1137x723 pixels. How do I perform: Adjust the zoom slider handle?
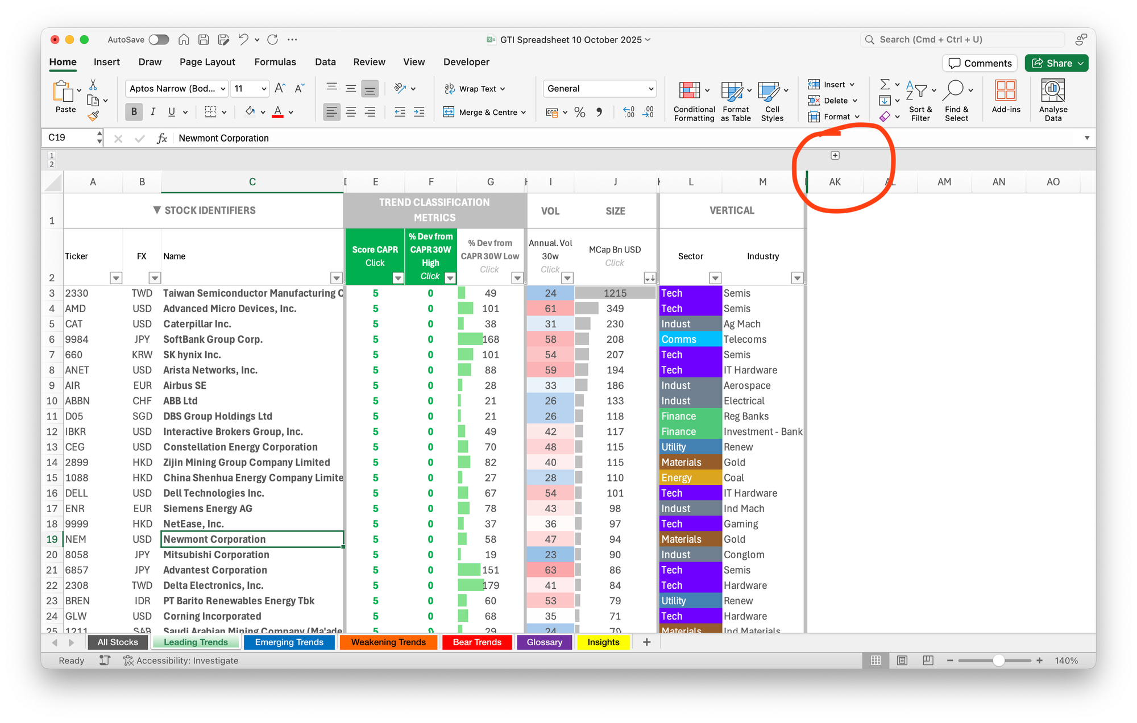coord(998,660)
